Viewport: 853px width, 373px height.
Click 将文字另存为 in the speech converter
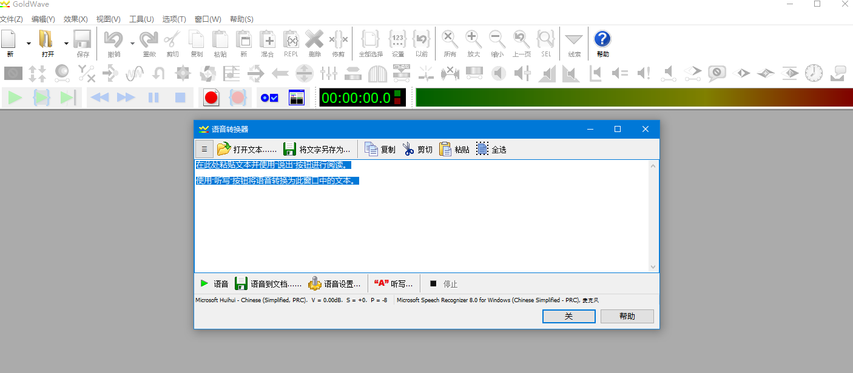(317, 149)
